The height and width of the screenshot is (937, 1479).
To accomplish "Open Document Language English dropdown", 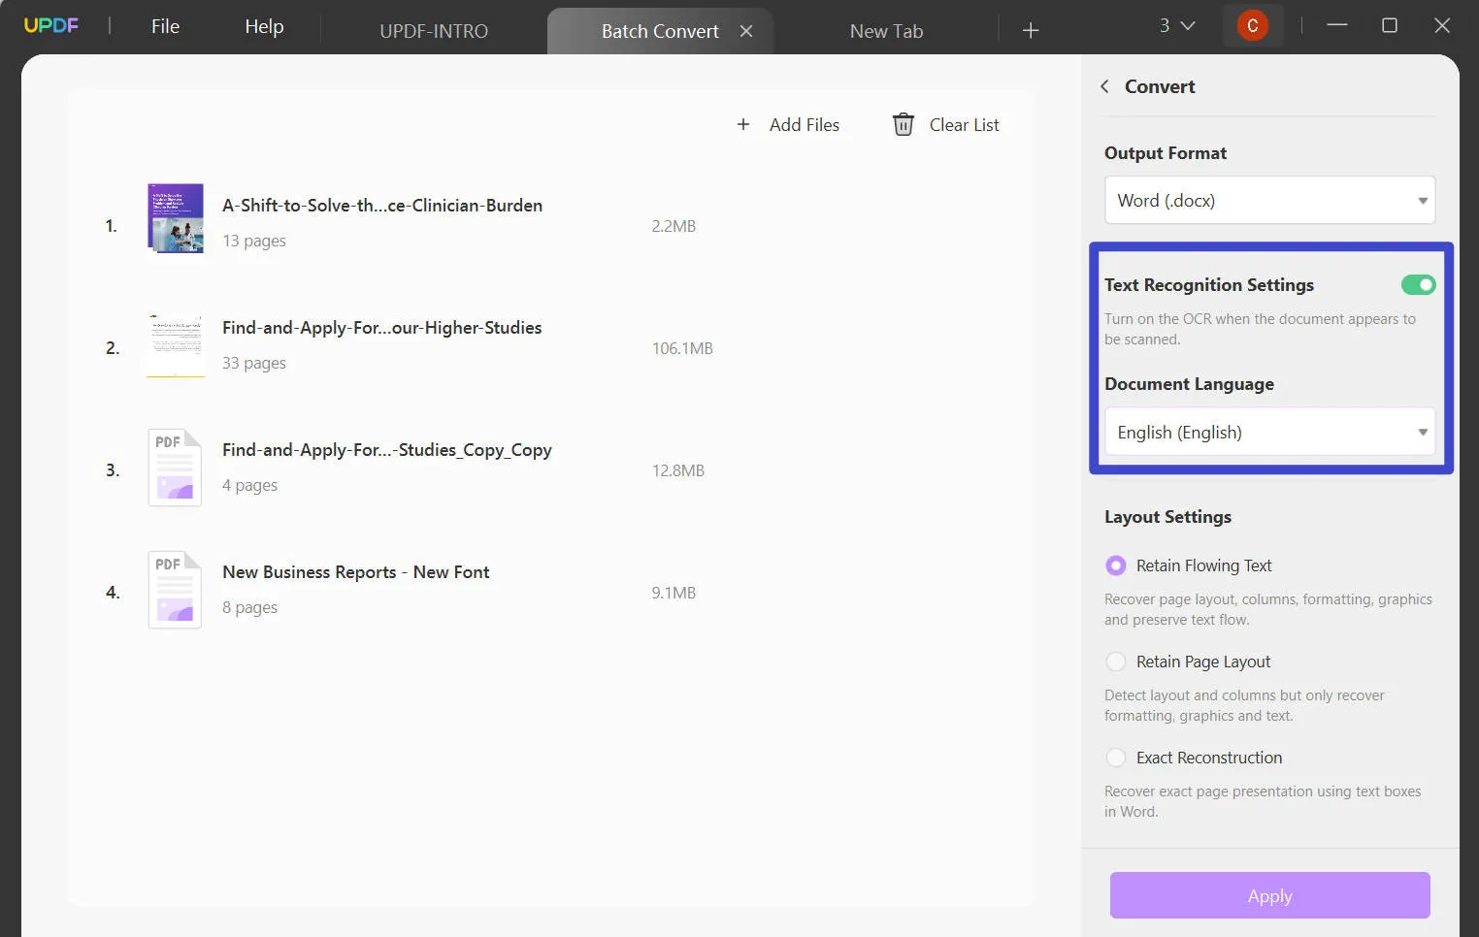I will (x=1269, y=432).
